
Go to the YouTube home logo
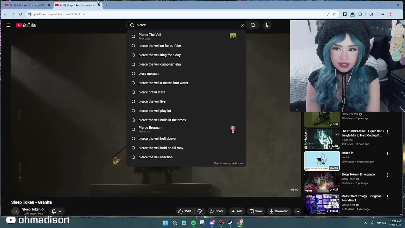tap(26, 25)
